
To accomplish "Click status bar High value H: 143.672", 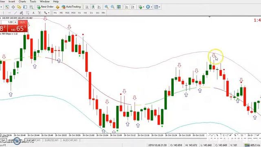I will [191, 145].
